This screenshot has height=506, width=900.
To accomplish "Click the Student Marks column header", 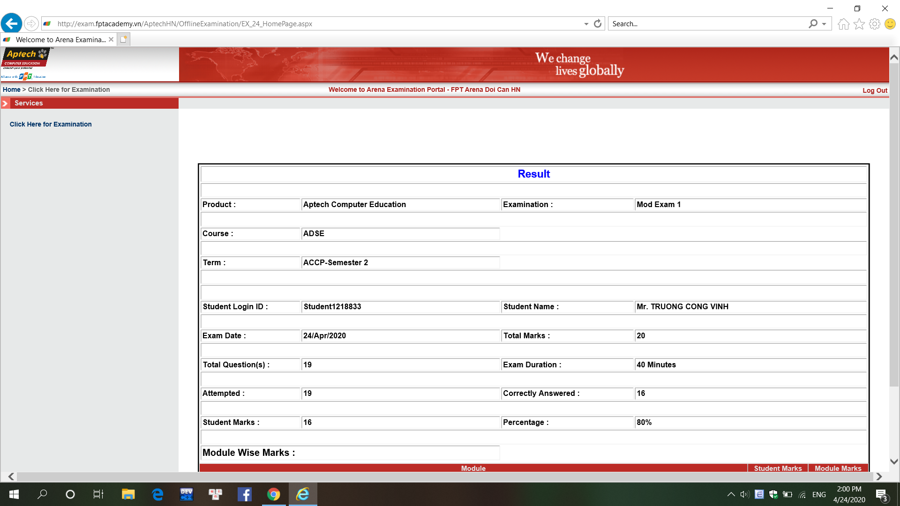I will pyautogui.click(x=778, y=468).
